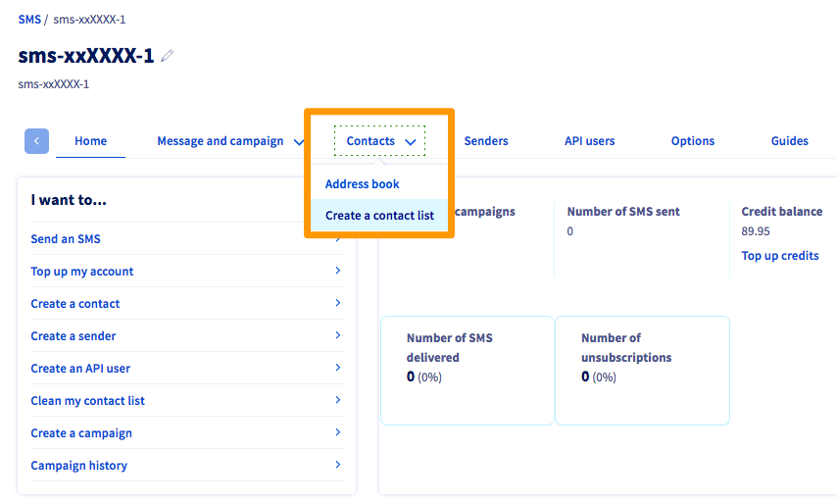Choose Create a contact list option
This screenshot has width=837, height=502.
pyautogui.click(x=379, y=216)
